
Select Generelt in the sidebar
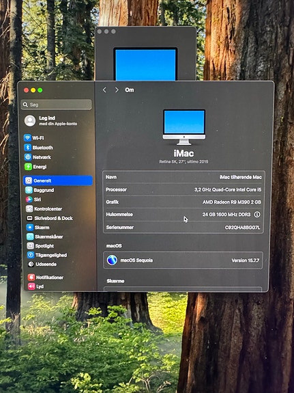58,180
